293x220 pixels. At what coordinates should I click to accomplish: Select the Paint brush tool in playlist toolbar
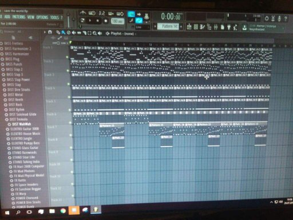click(63, 33)
